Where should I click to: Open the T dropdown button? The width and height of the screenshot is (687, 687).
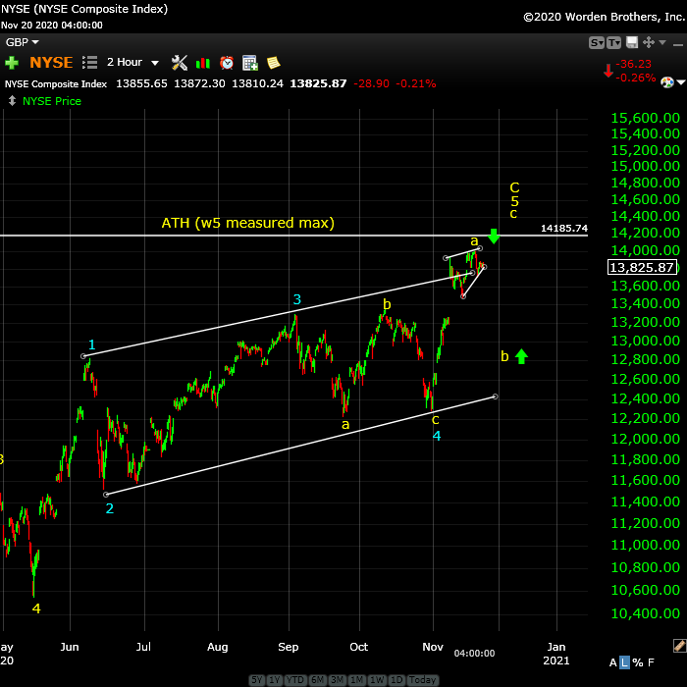(613, 43)
